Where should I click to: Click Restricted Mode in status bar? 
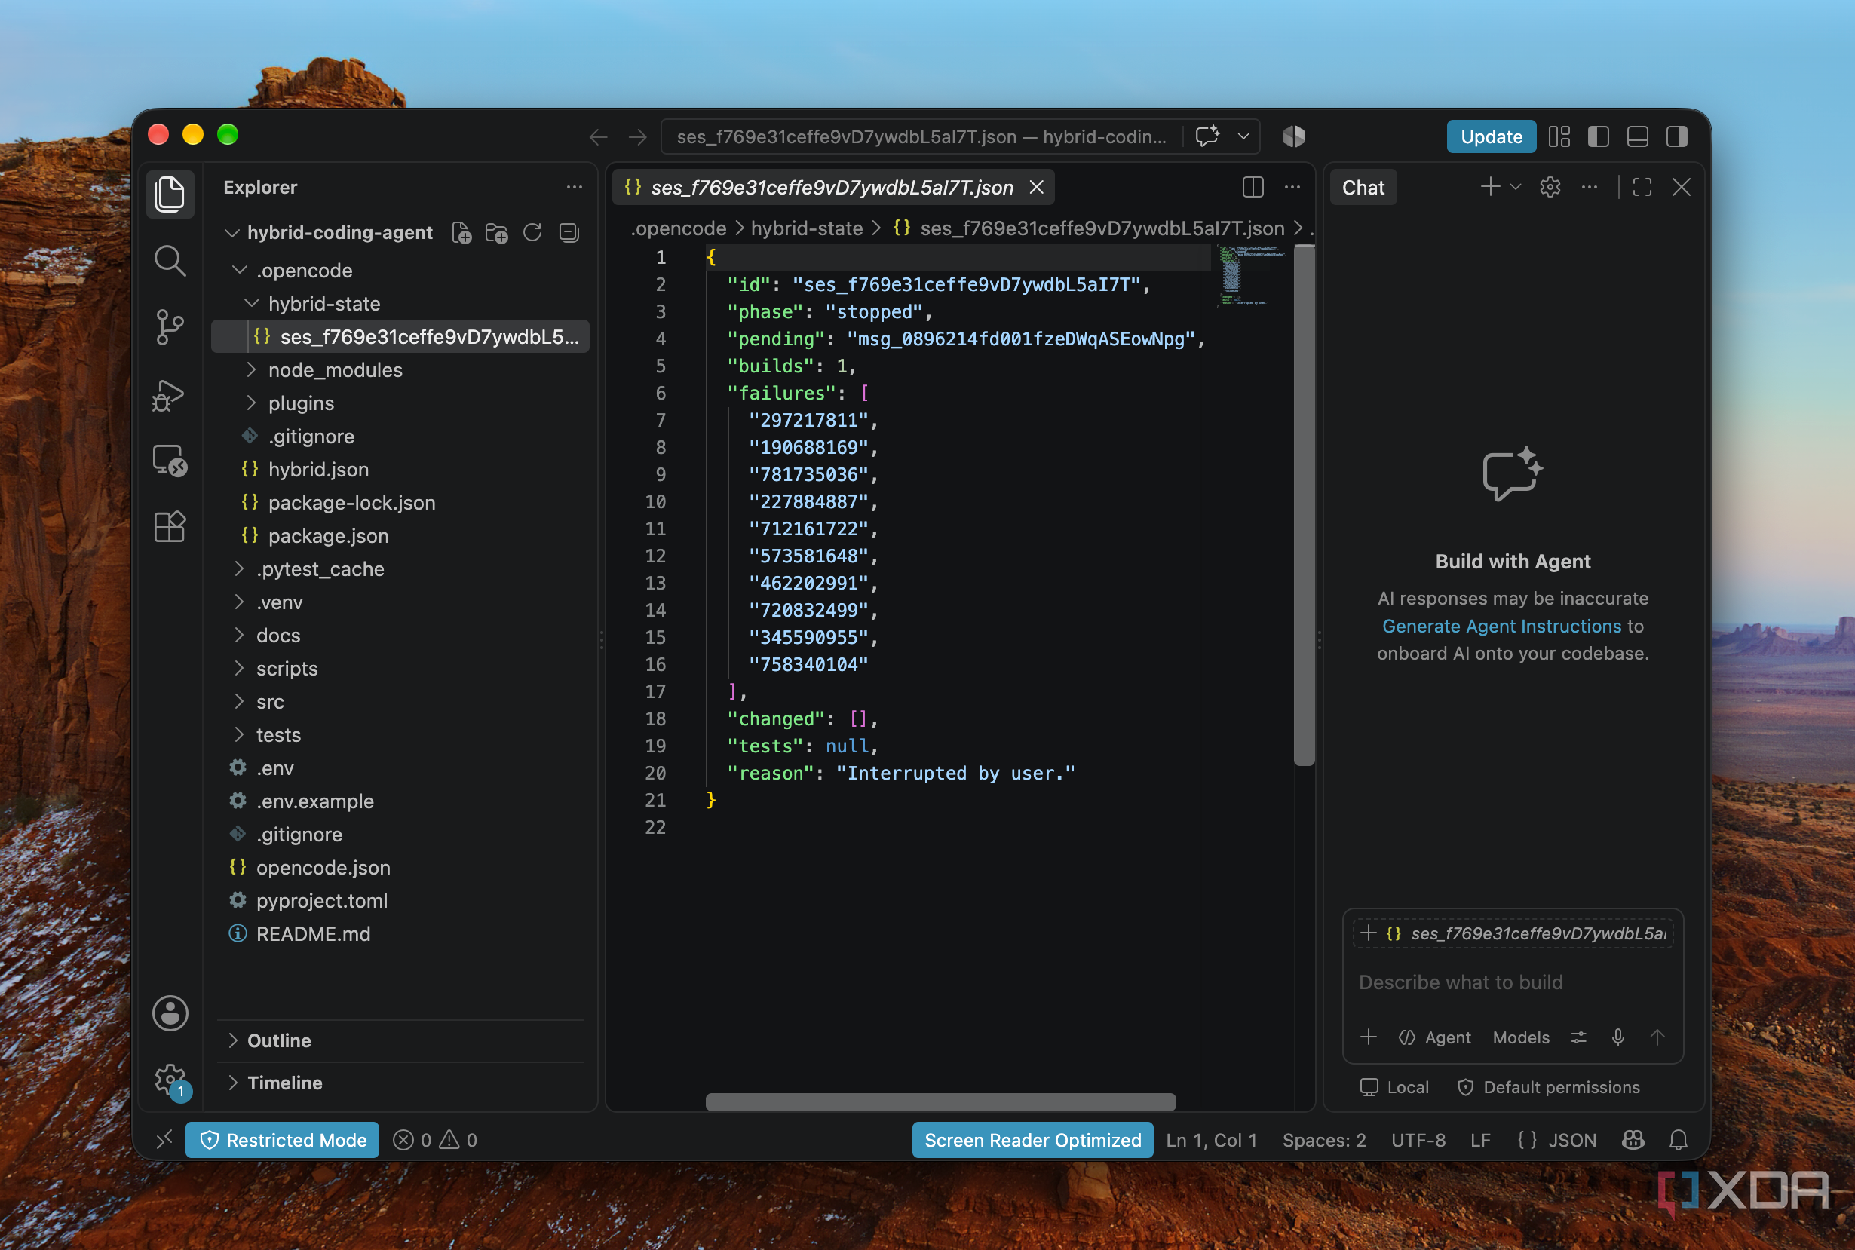tap(282, 1140)
